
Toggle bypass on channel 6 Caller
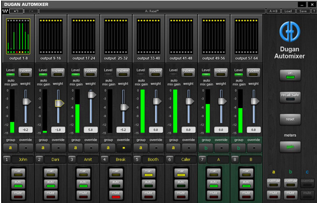(x=188, y=72)
